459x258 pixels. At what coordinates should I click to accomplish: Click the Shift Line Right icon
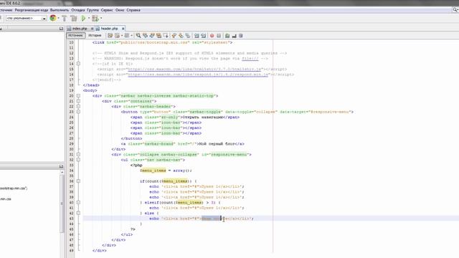(x=203, y=36)
